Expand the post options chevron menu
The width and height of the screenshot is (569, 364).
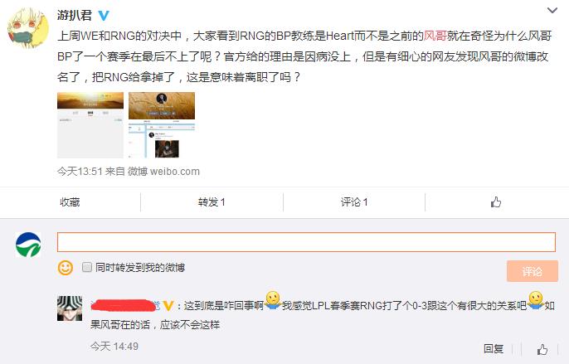tap(552, 10)
